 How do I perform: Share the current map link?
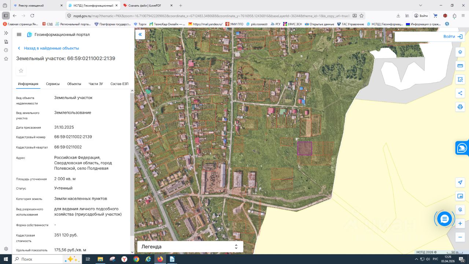point(460,93)
